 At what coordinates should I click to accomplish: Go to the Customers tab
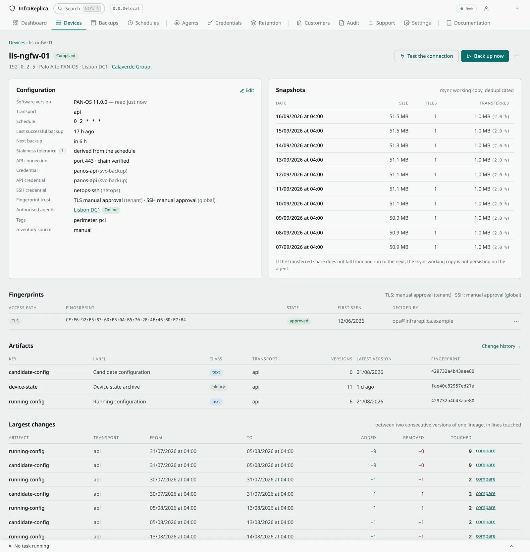[313, 23]
